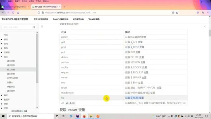
Task: Open the browser home page icon
Action: click(x=18, y=13)
